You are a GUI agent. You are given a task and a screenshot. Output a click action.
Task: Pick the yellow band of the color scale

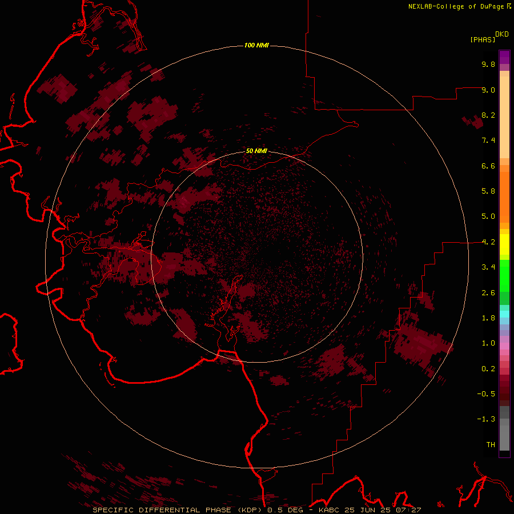[x=504, y=244]
